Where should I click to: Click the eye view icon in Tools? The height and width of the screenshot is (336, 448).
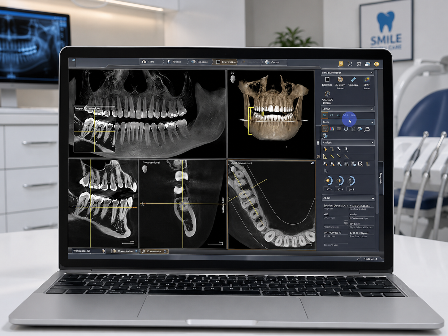pos(360,129)
